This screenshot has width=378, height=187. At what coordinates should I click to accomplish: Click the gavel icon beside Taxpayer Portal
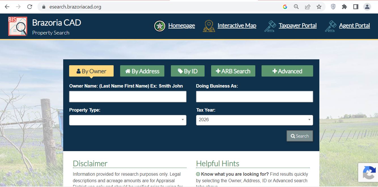click(x=270, y=26)
